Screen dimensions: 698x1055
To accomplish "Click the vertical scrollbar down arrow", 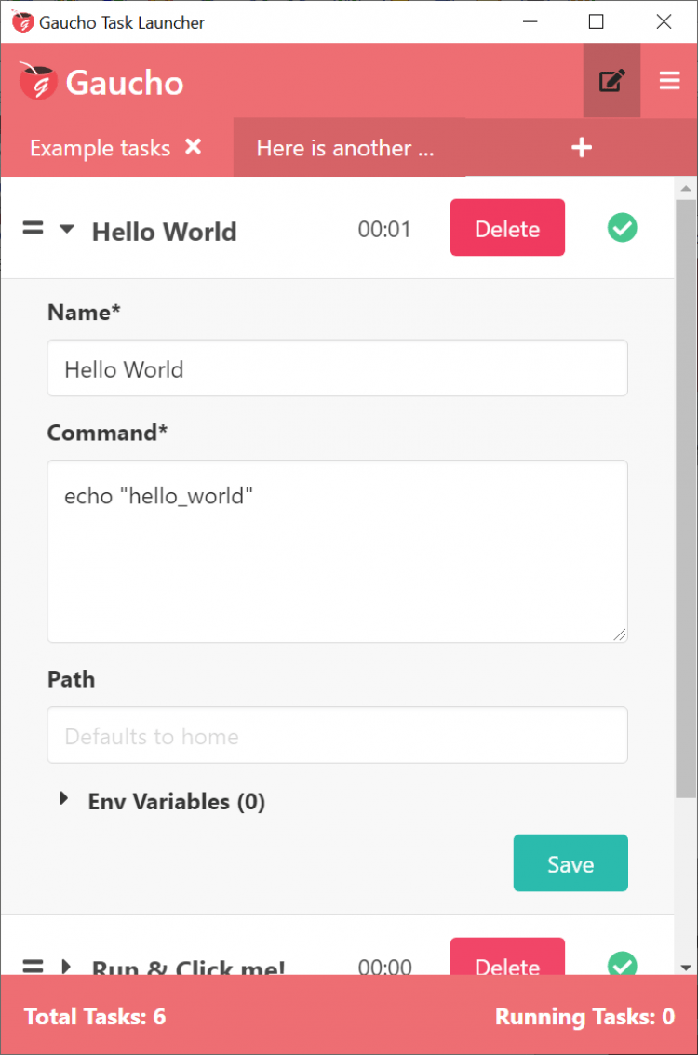I will click(x=686, y=968).
